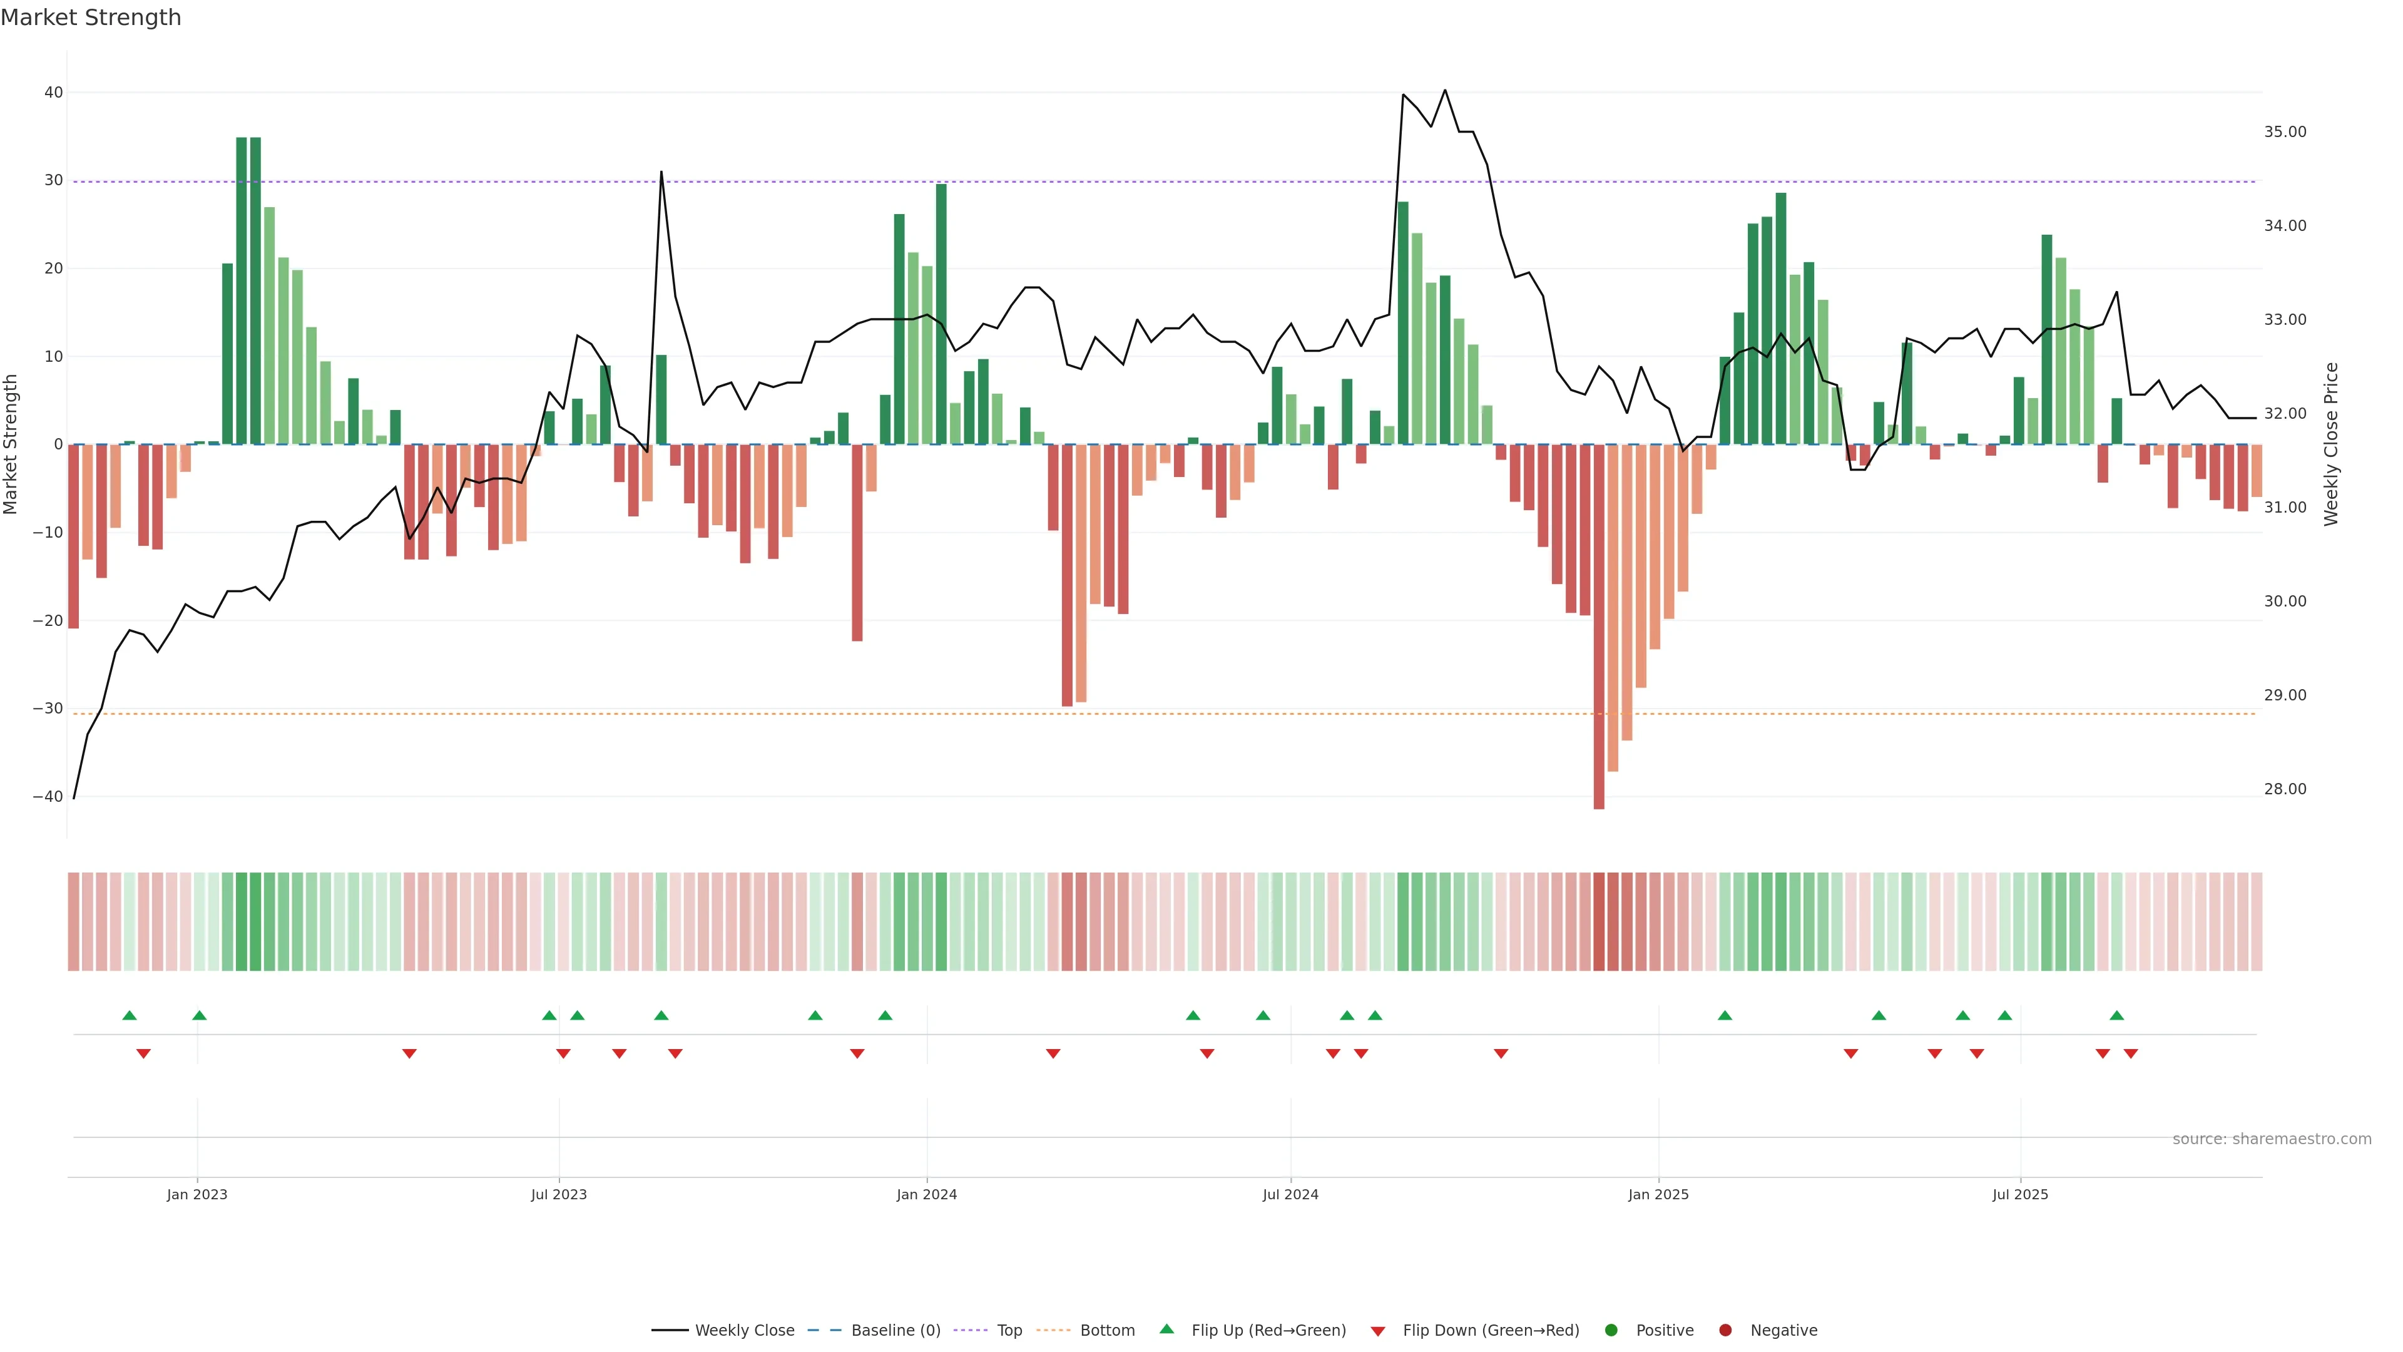Click the 35.00 right axis tick label

(x=2285, y=131)
